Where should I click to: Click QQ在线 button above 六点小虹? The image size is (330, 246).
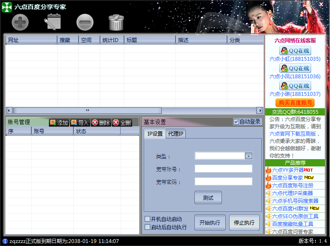tap(295, 50)
